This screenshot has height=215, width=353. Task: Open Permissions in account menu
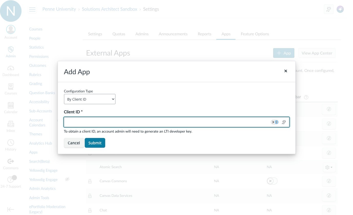click(x=39, y=57)
